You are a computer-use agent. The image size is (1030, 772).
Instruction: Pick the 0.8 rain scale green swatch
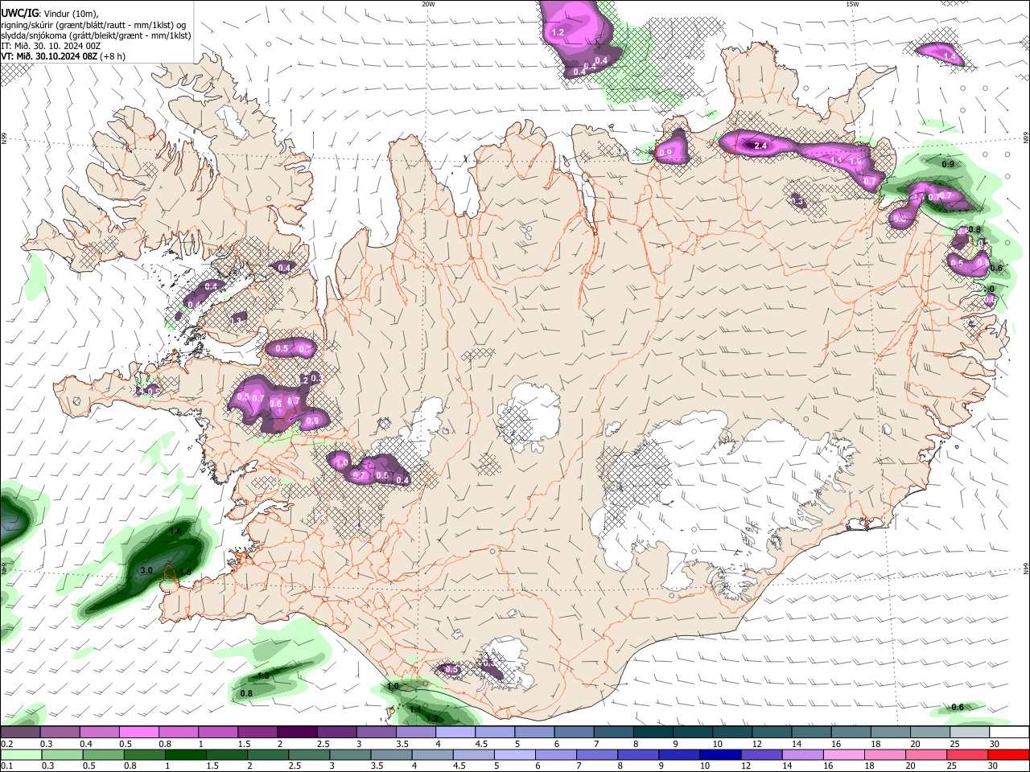click(x=143, y=754)
